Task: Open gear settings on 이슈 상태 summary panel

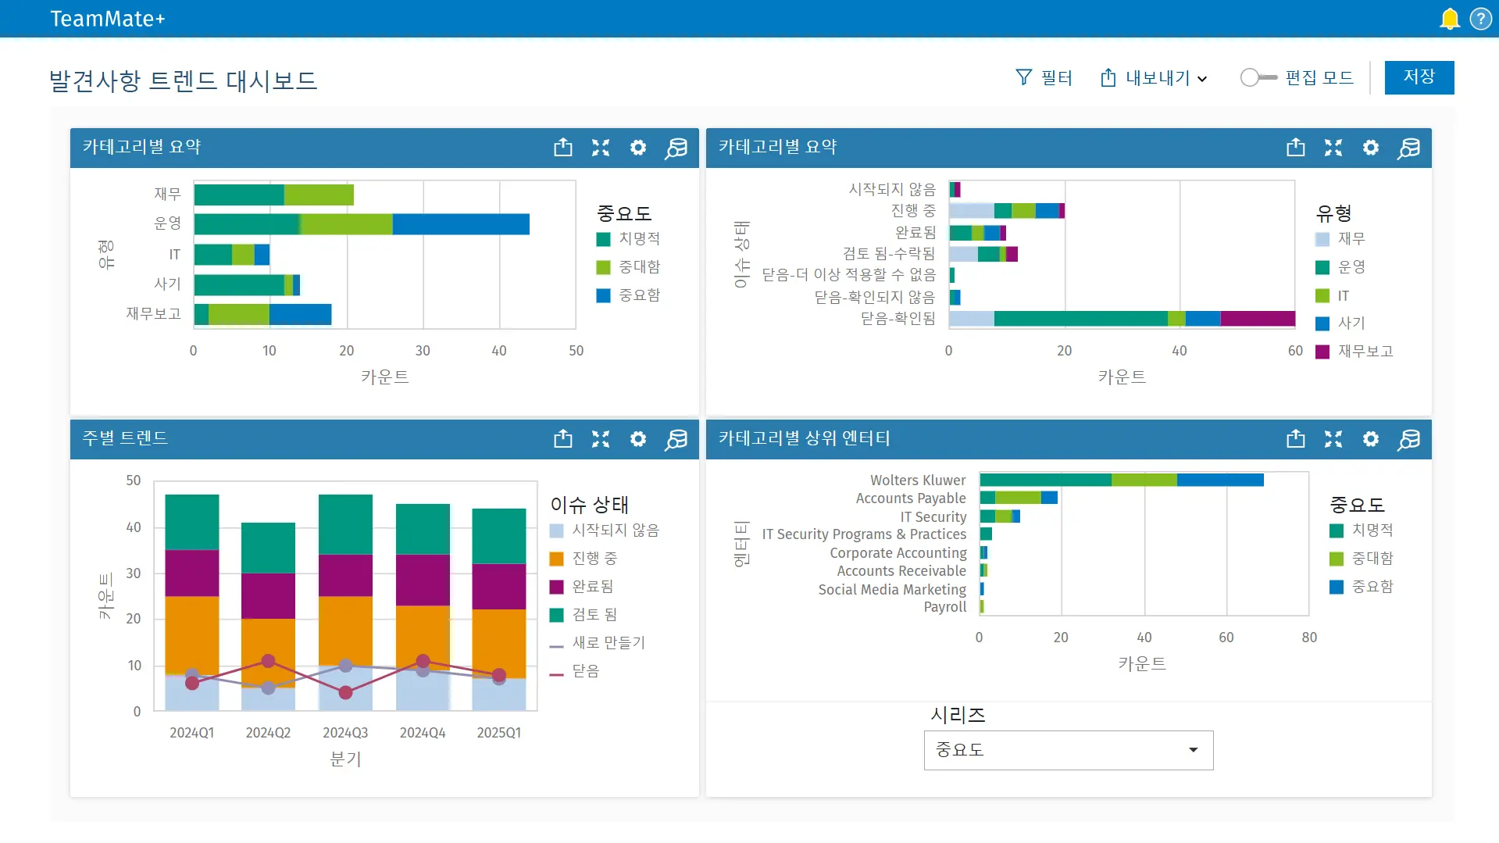Action: (1370, 148)
